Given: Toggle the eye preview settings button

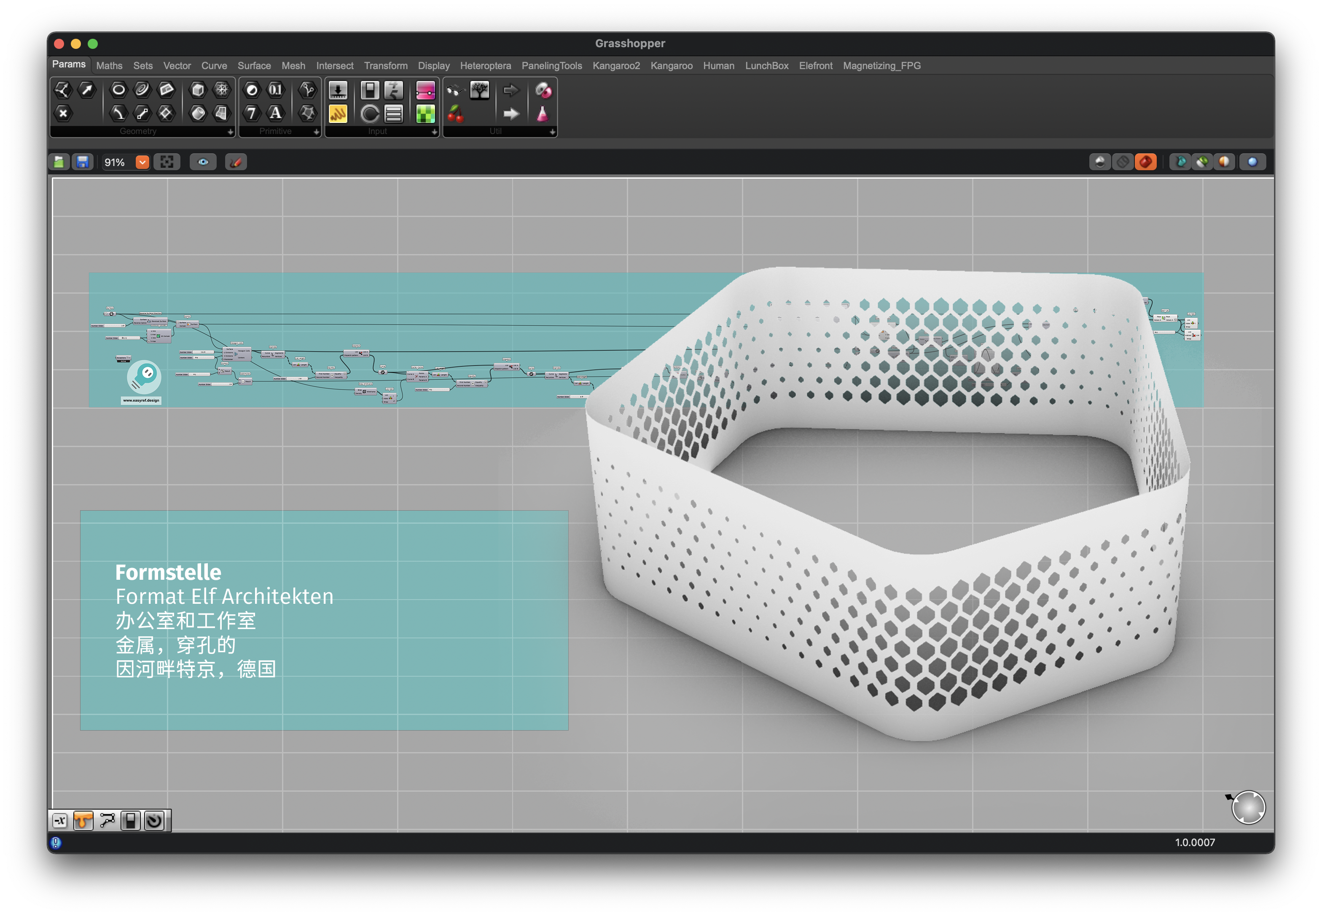Looking at the screenshot, I should pos(203,162).
